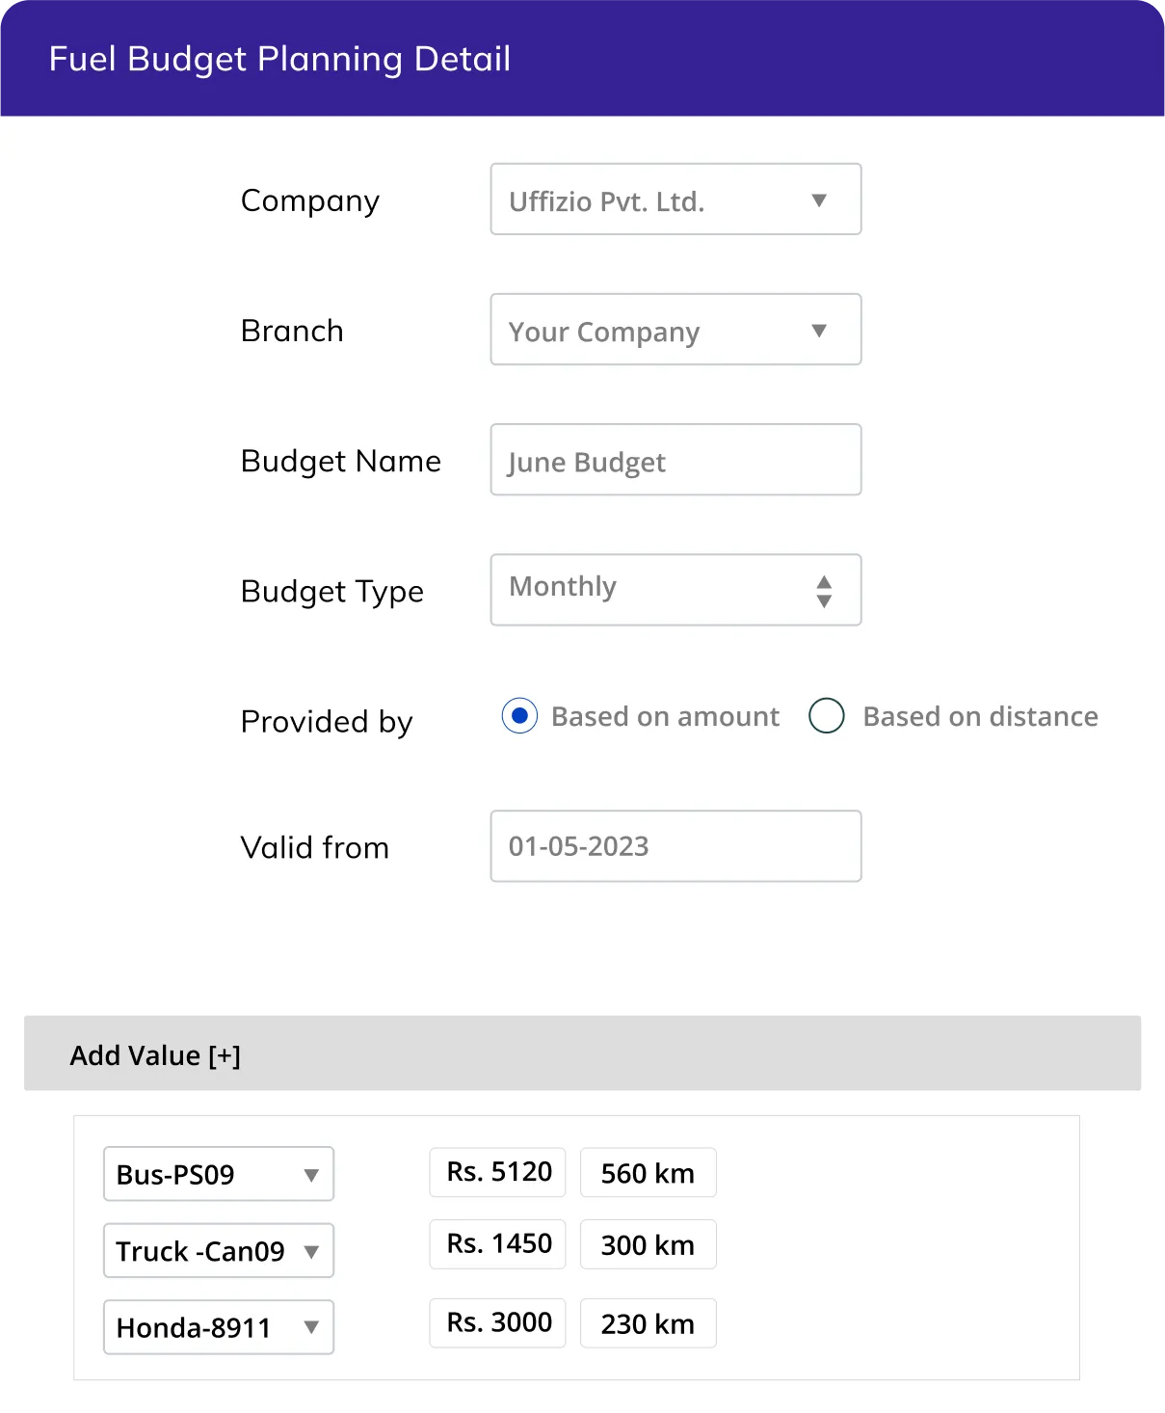Click the Rs. 1450 amount field
The width and height of the screenshot is (1165, 1413).
[x=498, y=1243]
